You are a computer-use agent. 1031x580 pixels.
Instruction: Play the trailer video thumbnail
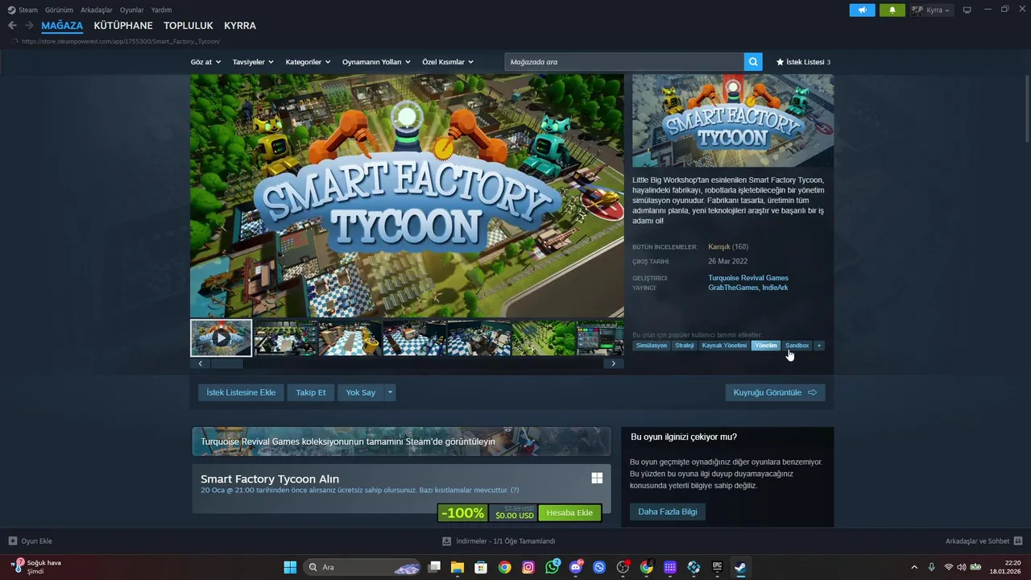(221, 338)
